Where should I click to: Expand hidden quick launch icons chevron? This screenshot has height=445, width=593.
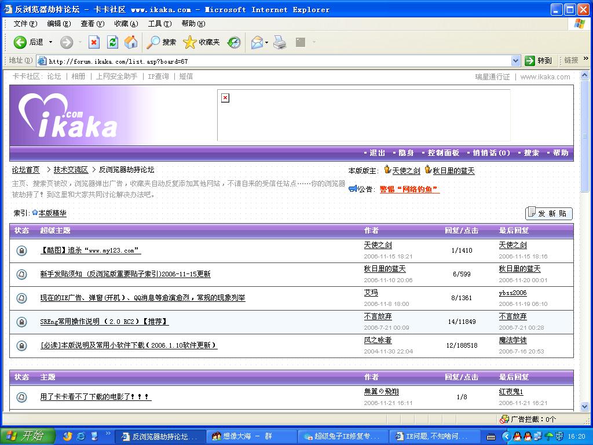tap(107, 433)
